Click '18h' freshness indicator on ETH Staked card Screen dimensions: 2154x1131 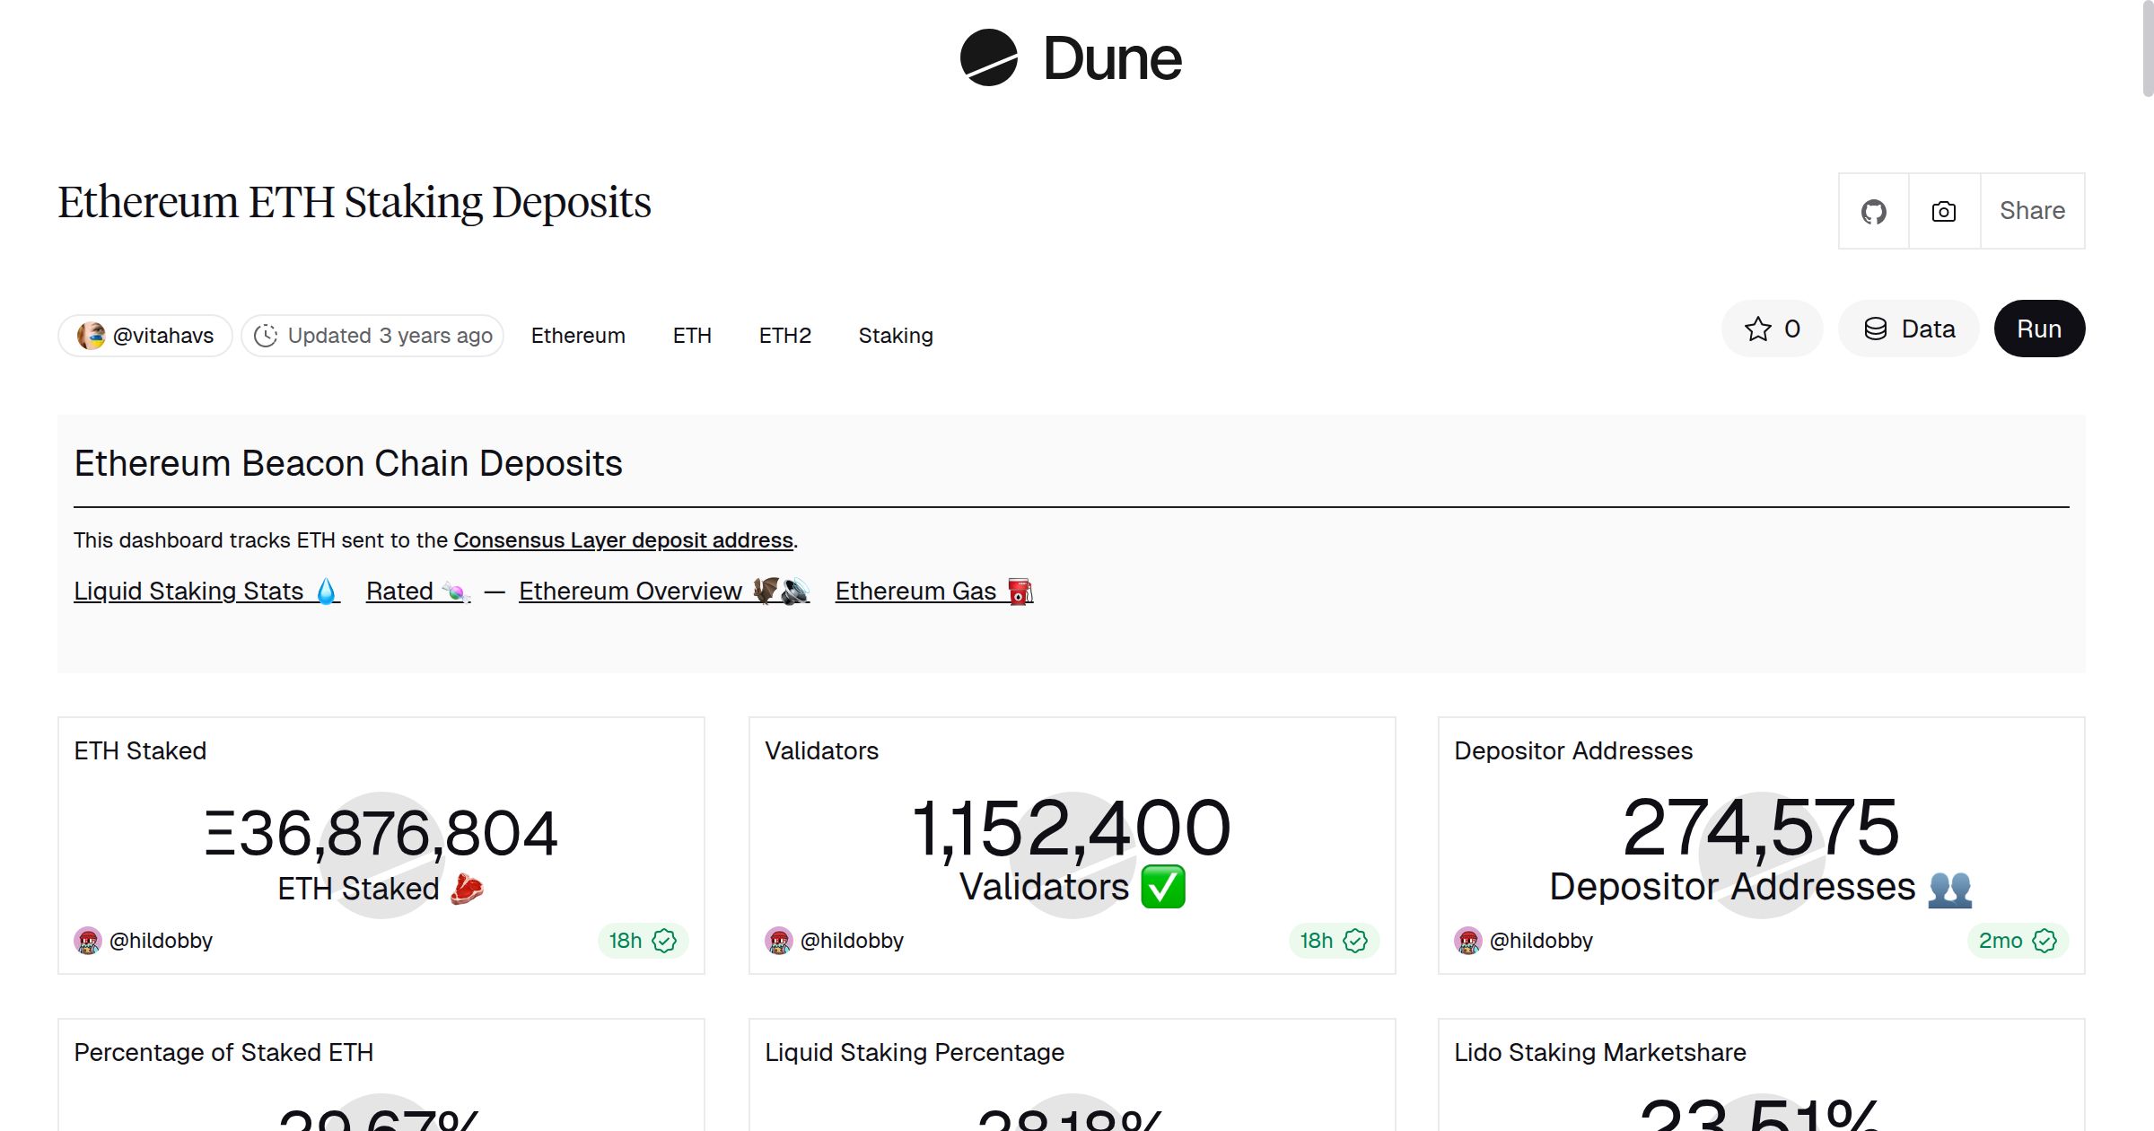pyautogui.click(x=626, y=940)
